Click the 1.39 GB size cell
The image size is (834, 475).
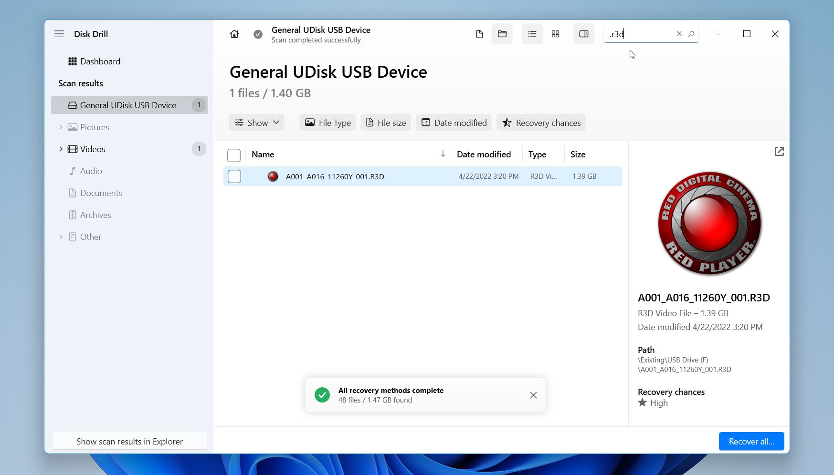pos(584,176)
